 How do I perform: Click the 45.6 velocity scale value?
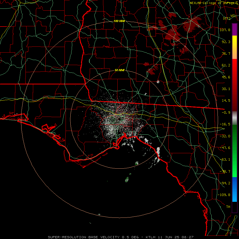pos(226,77)
